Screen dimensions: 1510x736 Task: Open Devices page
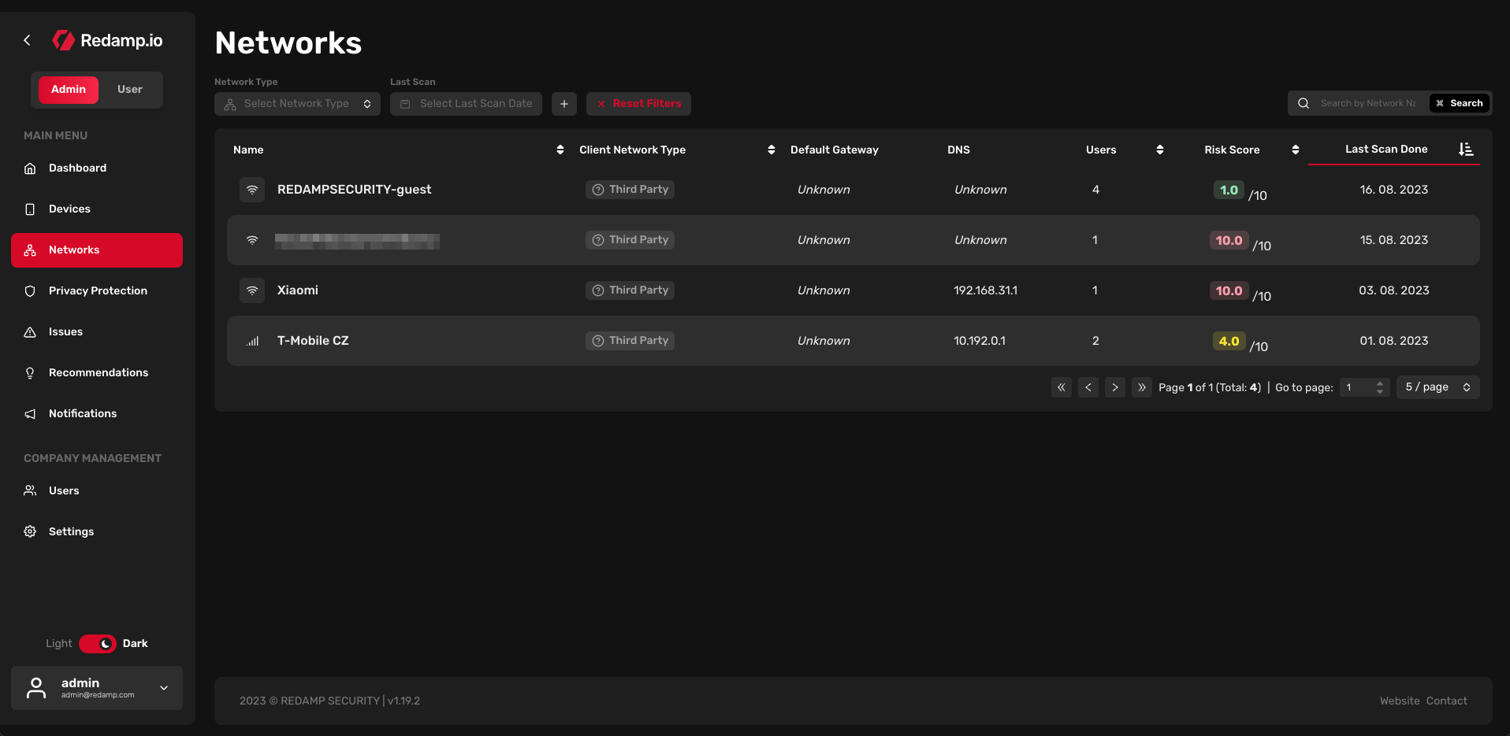point(97,209)
